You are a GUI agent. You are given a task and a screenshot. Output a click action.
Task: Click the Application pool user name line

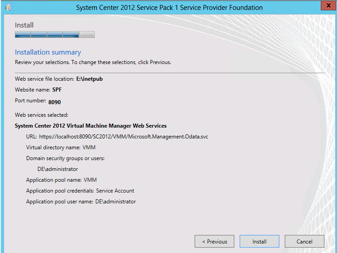point(81,202)
